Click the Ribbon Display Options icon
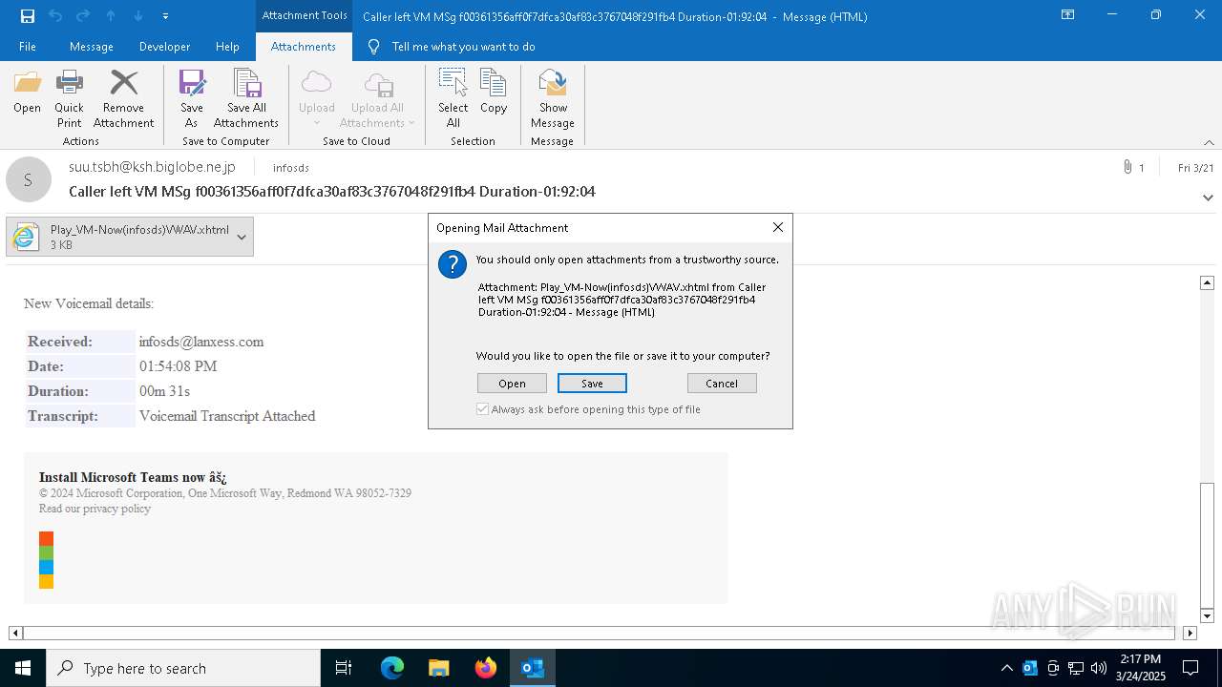Viewport: 1222px width, 687px height. point(1067,14)
